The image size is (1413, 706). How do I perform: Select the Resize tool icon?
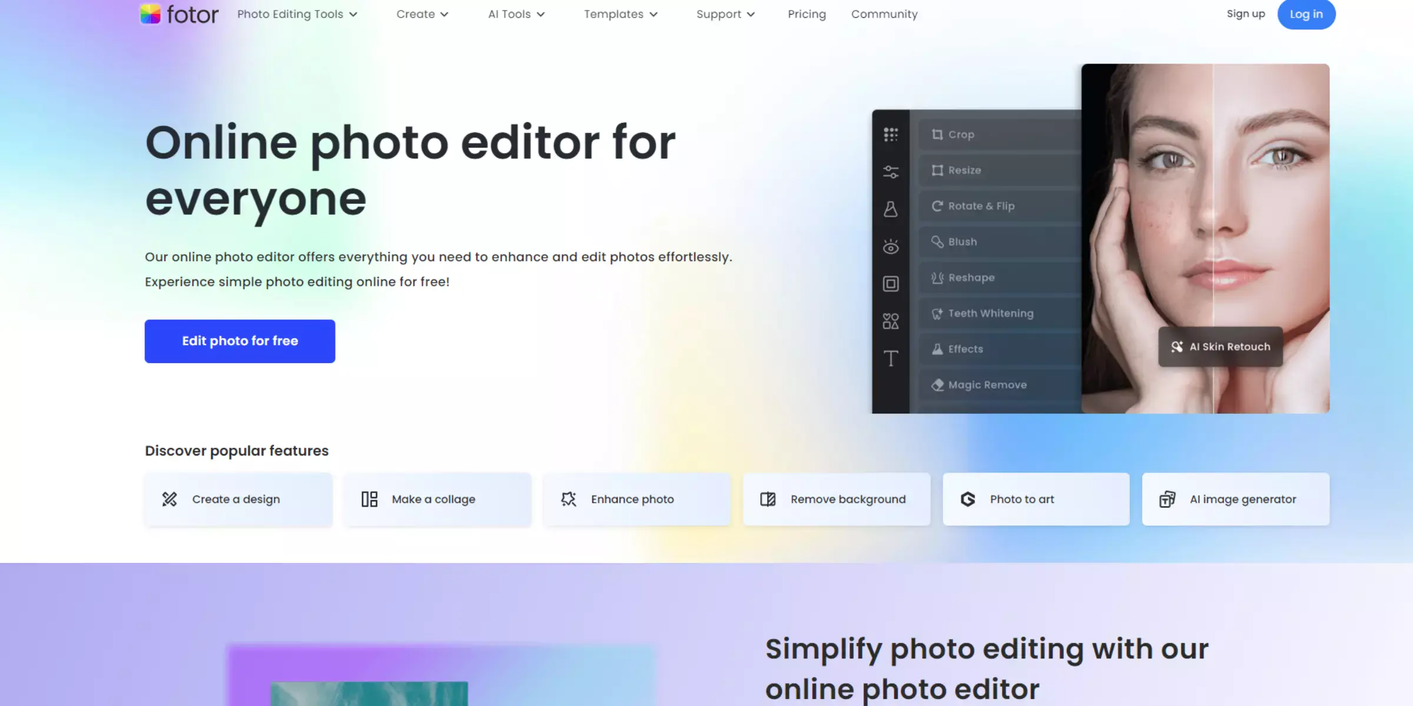point(937,169)
